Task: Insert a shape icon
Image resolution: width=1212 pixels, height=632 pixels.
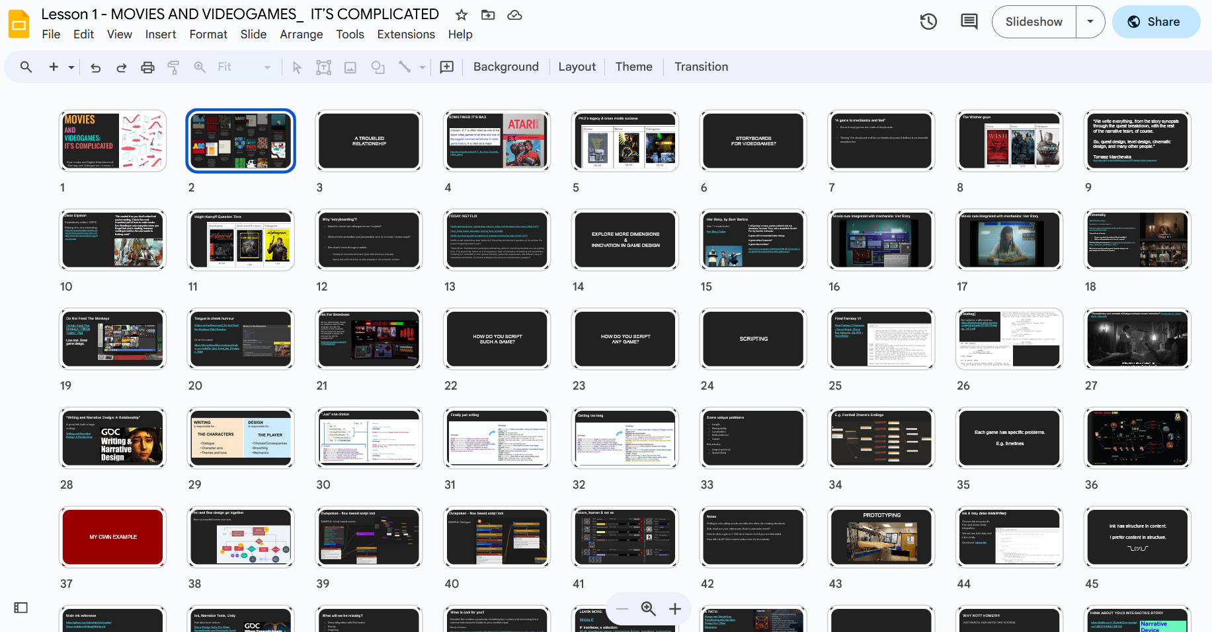Action: pyautogui.click(x=378, y=67)
